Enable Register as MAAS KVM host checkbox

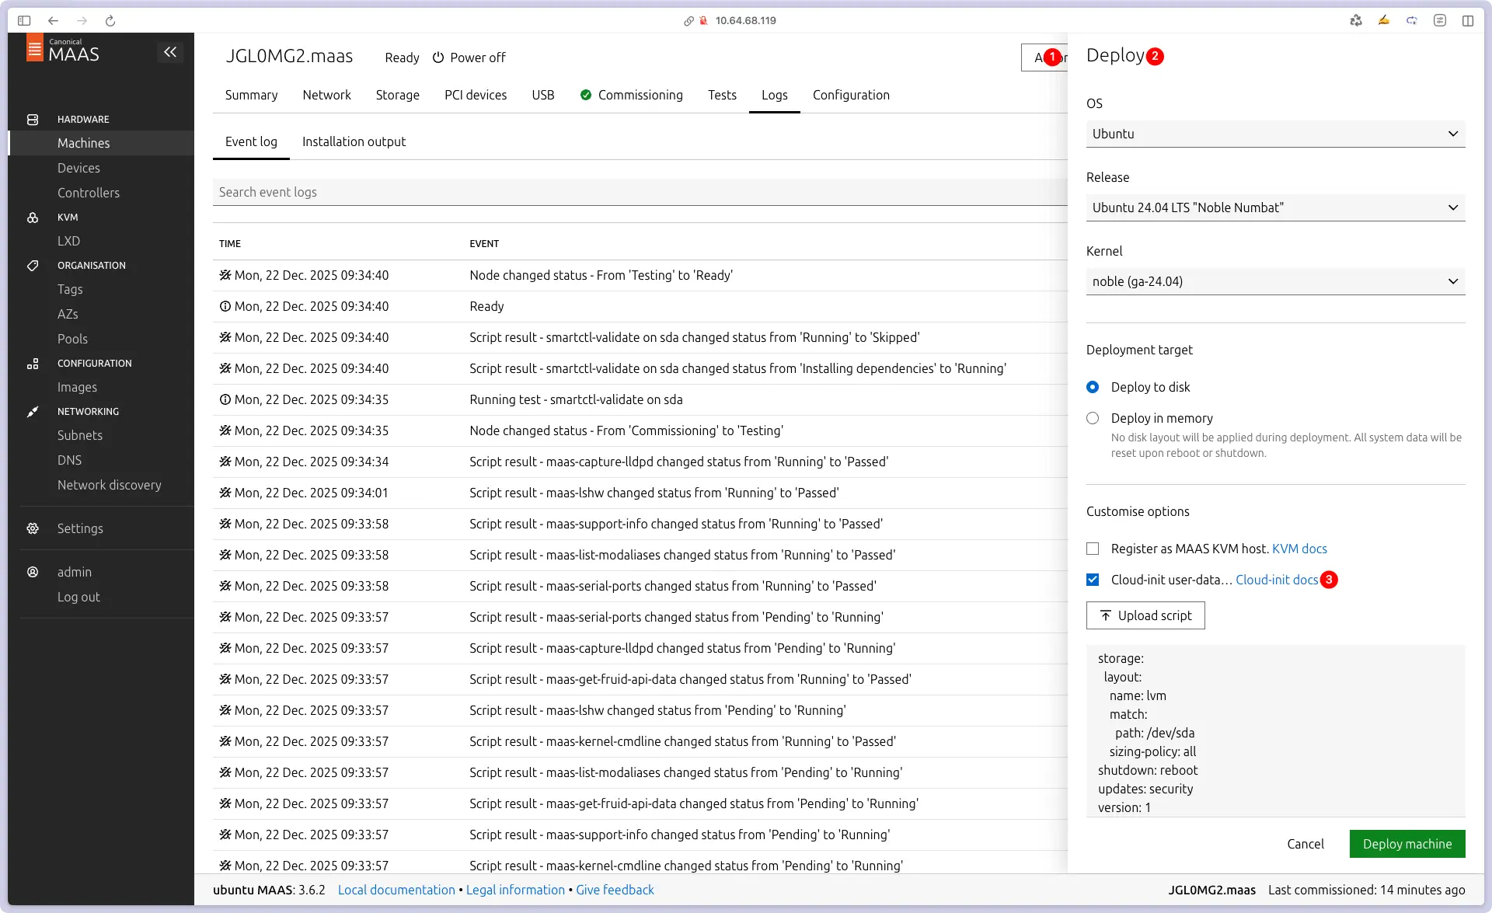[x=1093, y=549]
